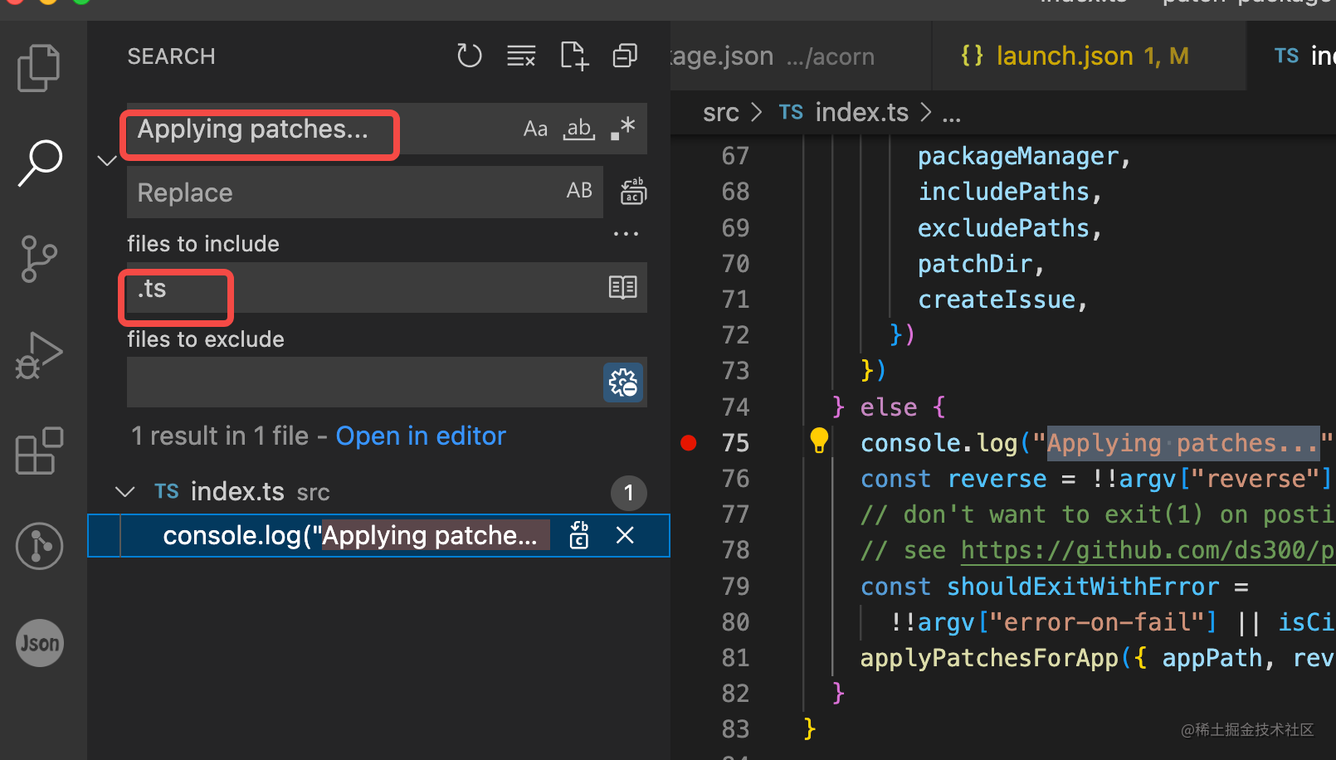Clear the search results
The width and height of the screenshot is (1336, 760).
tap(521, 56)
